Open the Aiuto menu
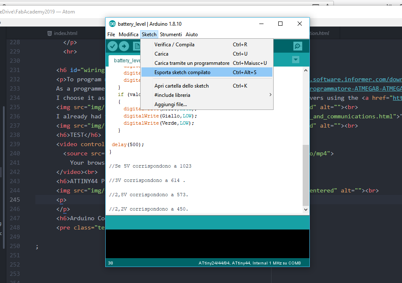 (192, 35)
